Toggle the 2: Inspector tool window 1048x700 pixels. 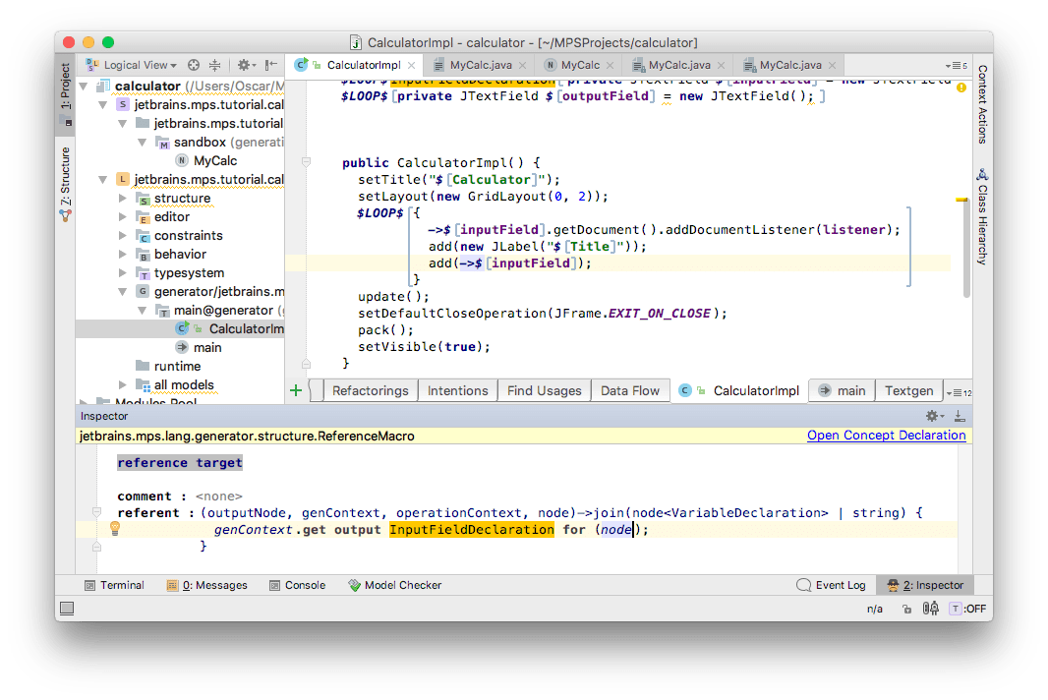[924, 585]
